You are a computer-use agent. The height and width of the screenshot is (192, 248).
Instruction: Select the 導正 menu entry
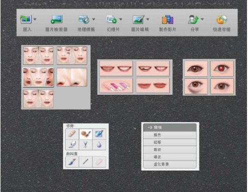coord(170,157)
